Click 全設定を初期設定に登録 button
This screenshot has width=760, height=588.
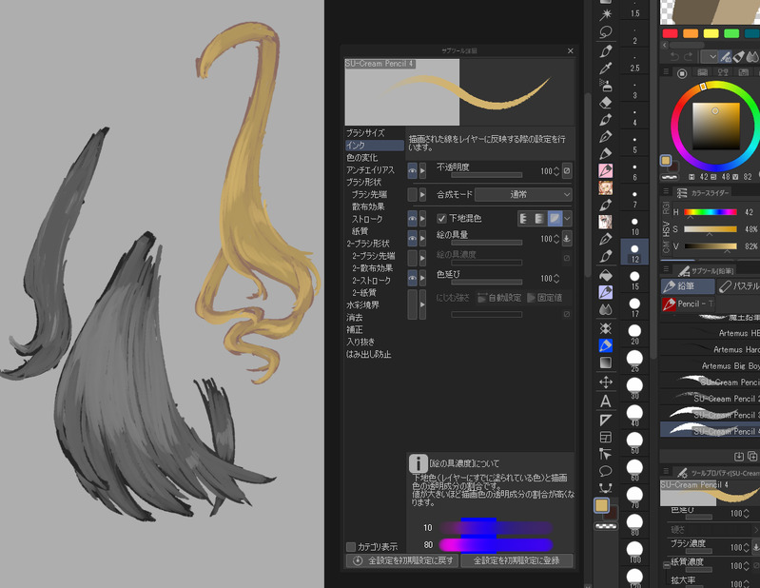[516, 560]
